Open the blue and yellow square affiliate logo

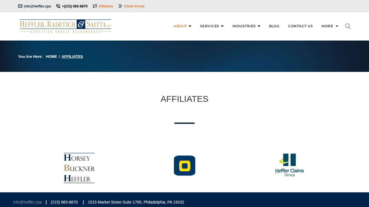click(184, 166)
